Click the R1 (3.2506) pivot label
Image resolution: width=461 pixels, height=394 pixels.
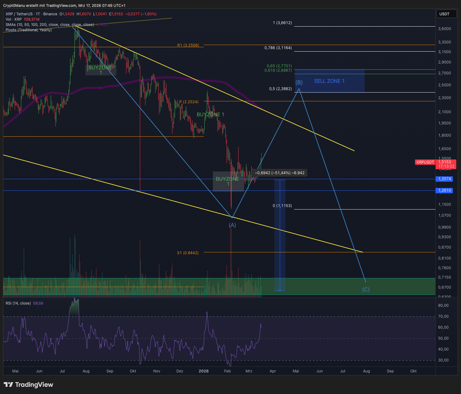[x=188, y=45]
